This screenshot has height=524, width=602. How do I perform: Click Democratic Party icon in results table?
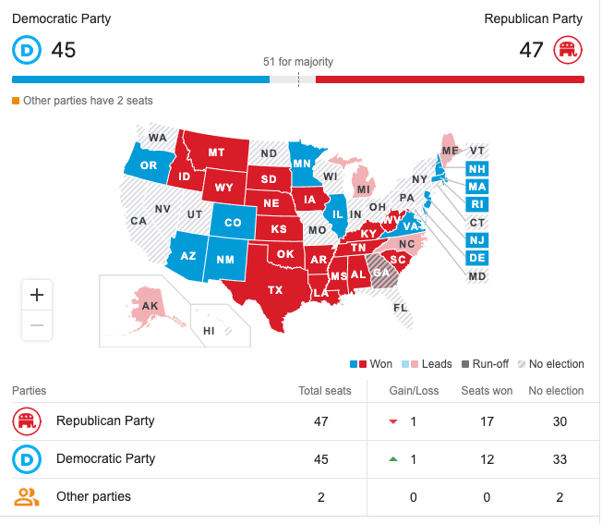tap(25, 458)
